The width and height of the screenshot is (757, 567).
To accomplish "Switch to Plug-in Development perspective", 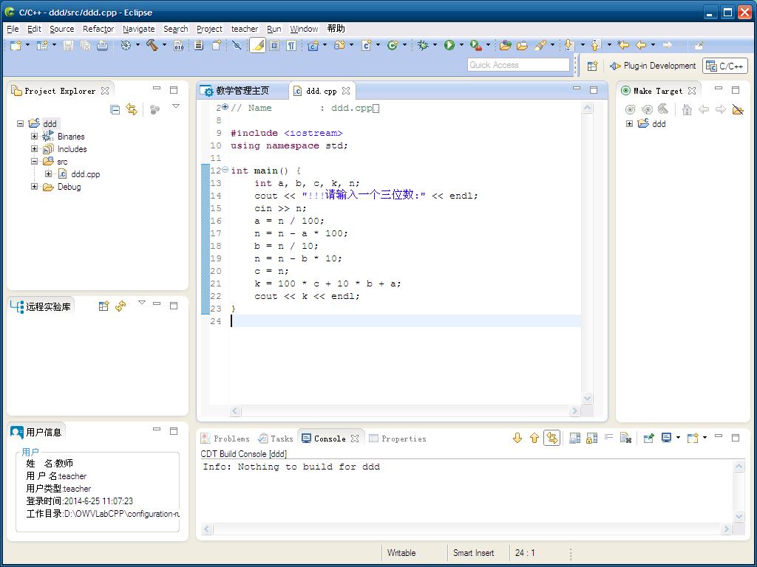I will 653,66.
